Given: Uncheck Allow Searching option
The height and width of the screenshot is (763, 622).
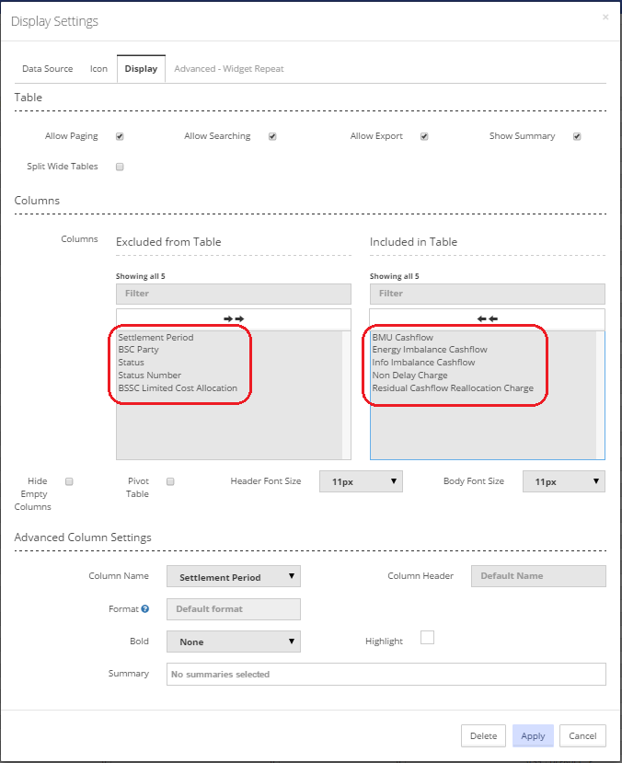Looking at the screenshot, I should click(x=272, y=136).
